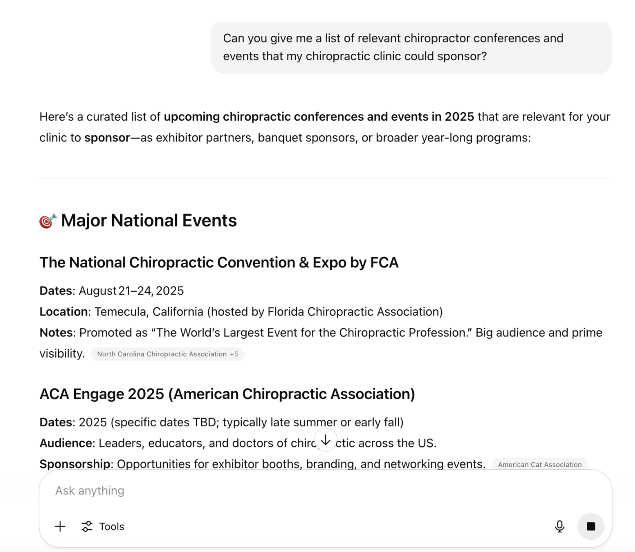
Task: Click the Temecula, California location line
Action: [241, 311]
